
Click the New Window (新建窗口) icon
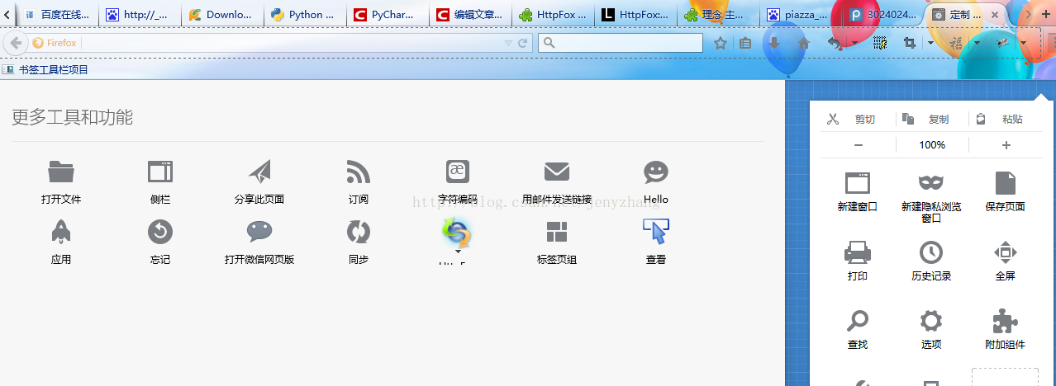[x=858, y=182]
